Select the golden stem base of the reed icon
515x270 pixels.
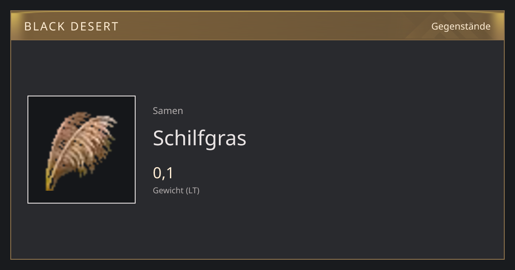49,181
